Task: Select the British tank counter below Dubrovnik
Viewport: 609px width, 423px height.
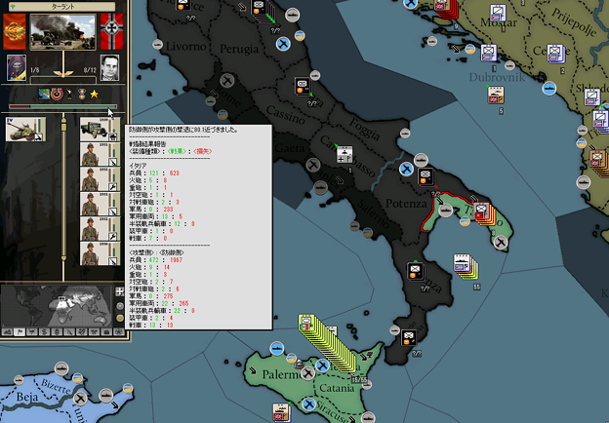Action: 496,96
